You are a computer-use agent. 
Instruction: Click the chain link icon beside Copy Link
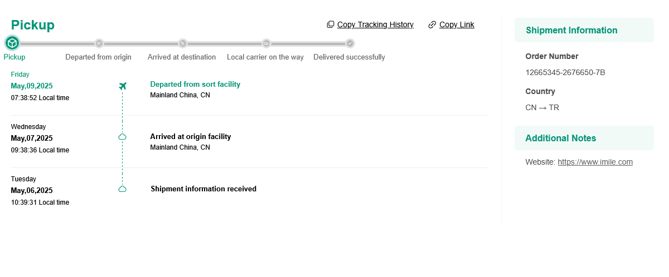coord(432,24)
